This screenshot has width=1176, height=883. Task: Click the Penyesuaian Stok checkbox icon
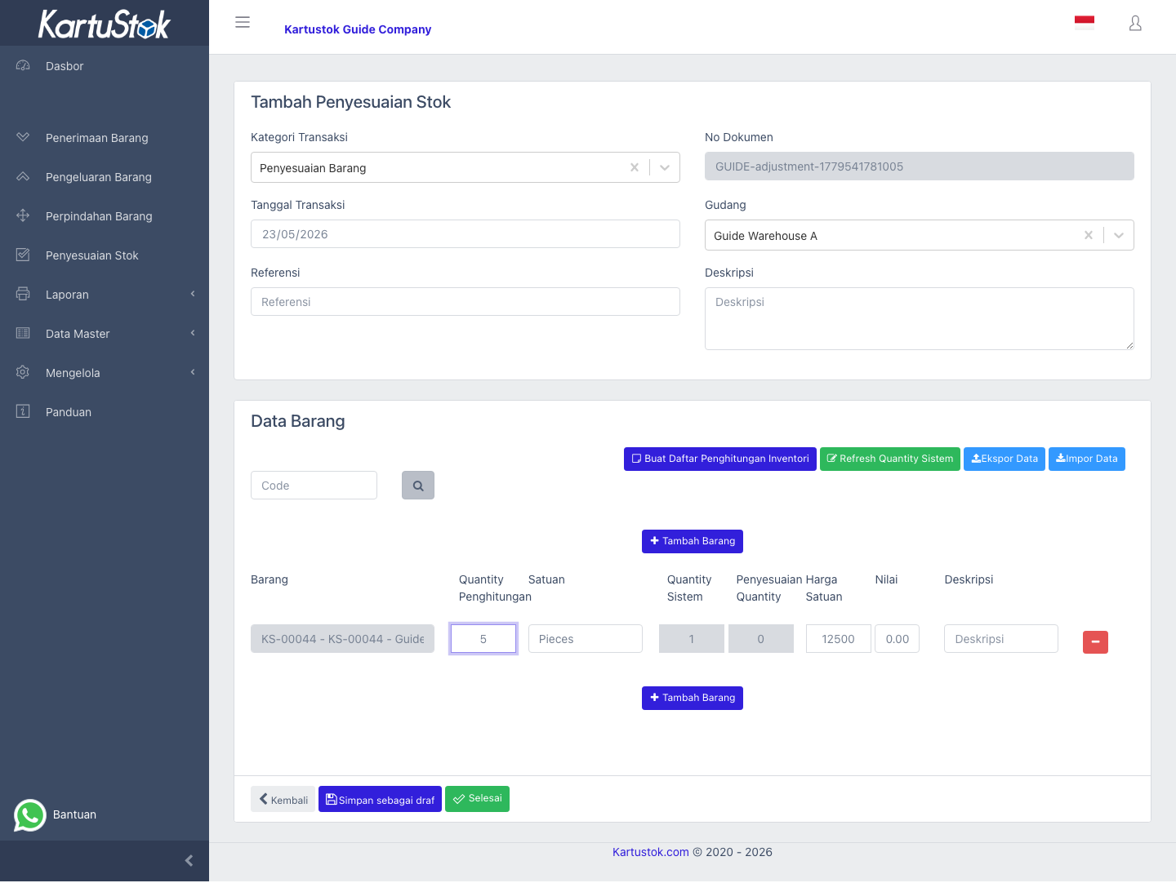pyautogui.click(x=23, y=255)
